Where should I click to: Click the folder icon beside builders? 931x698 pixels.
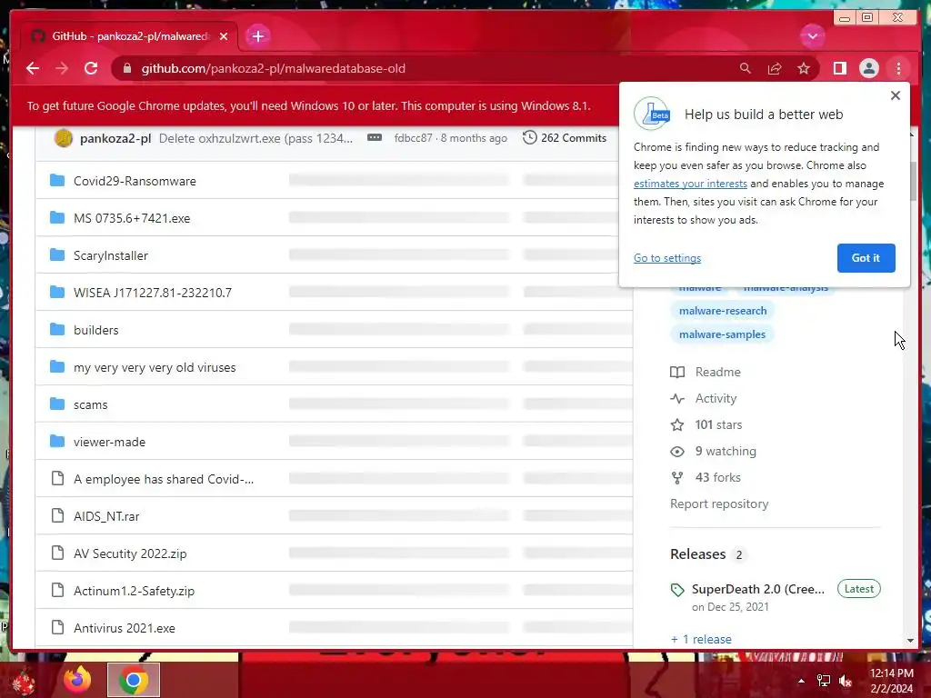click(57, 329)
